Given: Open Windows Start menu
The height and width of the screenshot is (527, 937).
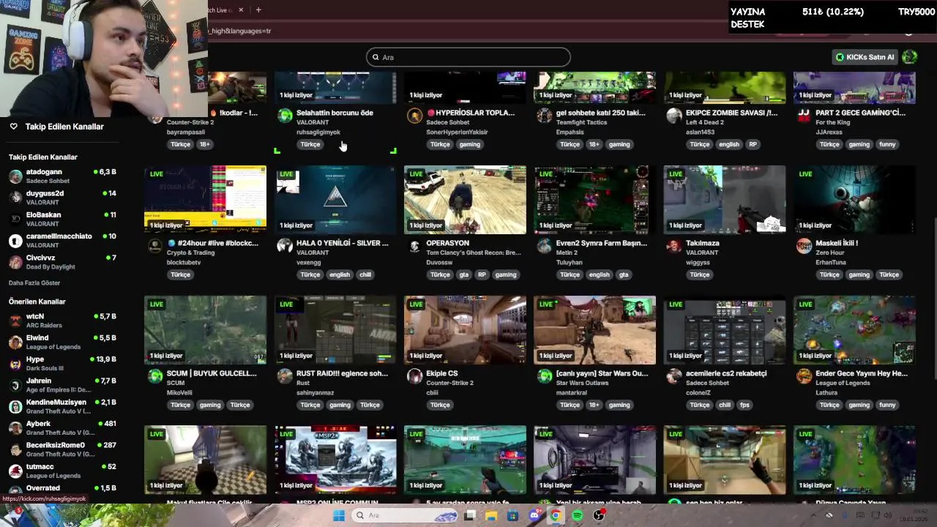Looking at the screenshot, I should tap(339, 515).
